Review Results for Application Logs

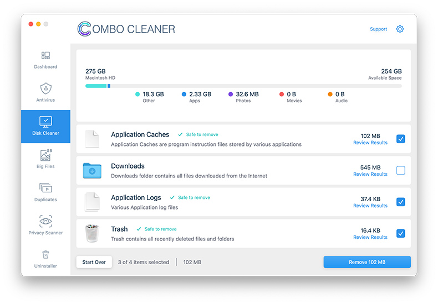(x=370, y=206)
